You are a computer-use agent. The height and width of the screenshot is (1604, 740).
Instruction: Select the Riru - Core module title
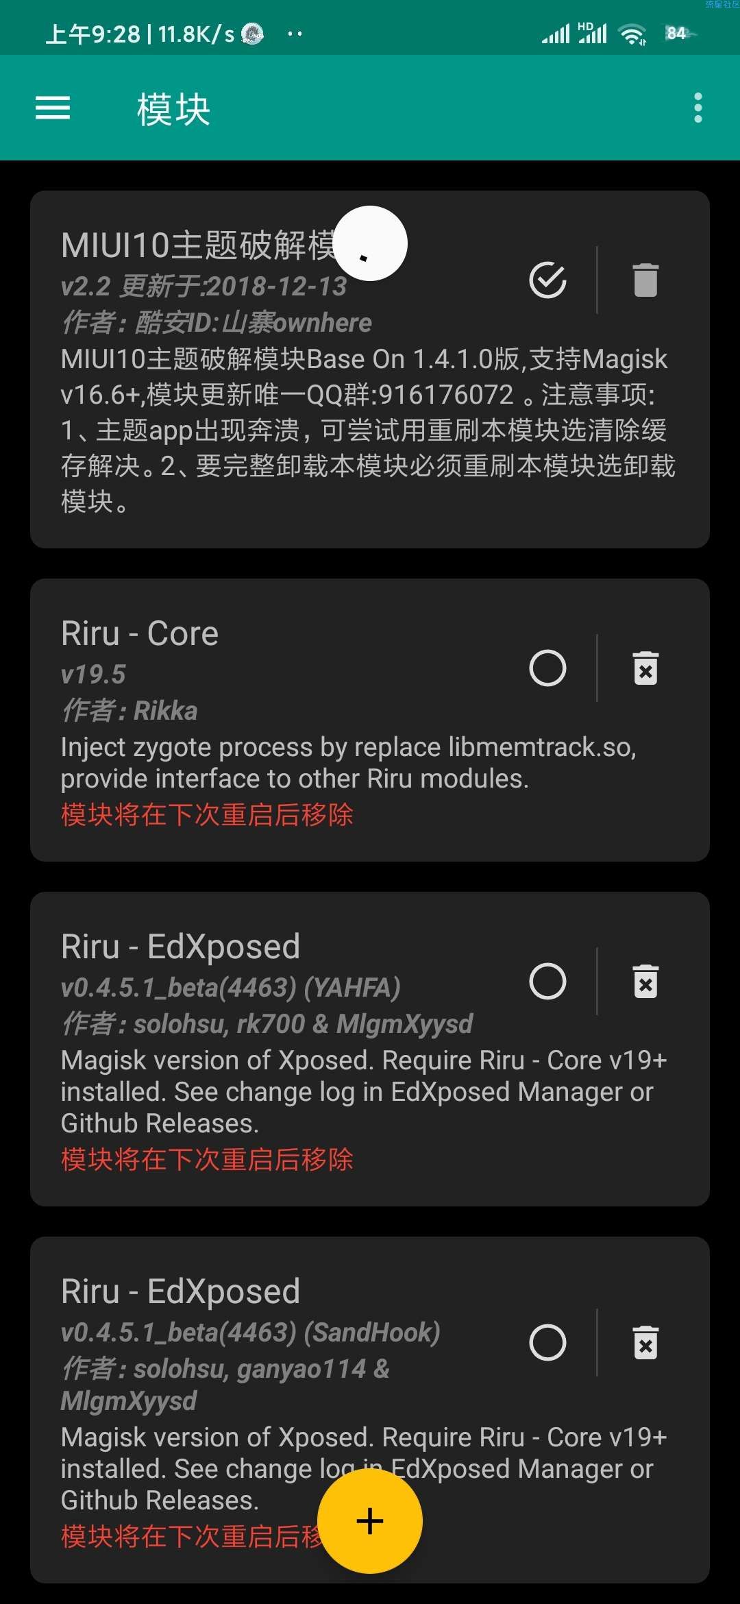click(140, 633)
